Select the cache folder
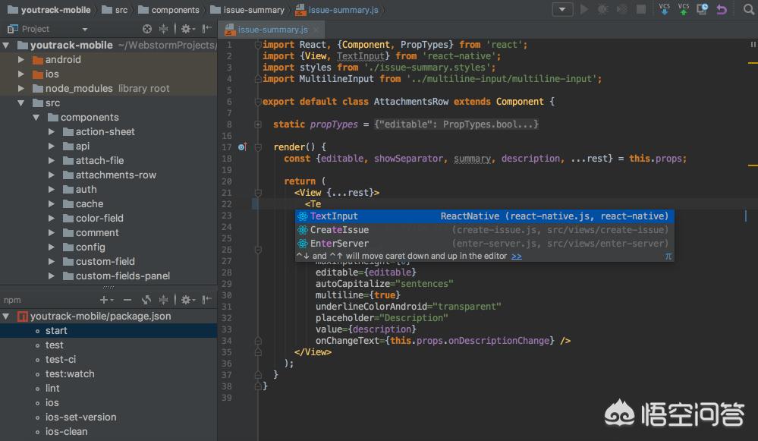The height and width of the screenshot is (441, 758). point(83,204)
